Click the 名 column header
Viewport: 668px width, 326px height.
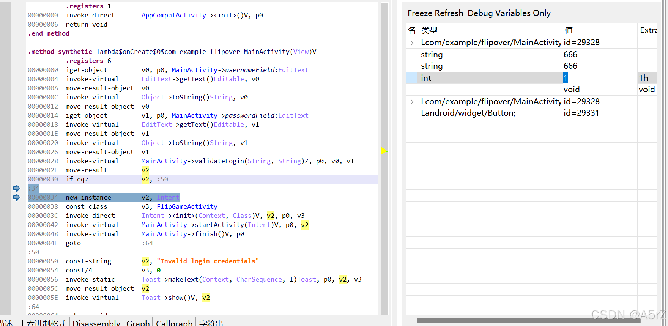pos(412,30)
